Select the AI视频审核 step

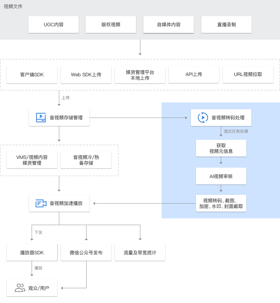[221, 176]
